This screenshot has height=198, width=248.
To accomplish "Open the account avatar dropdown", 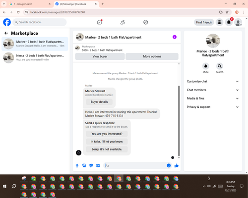I will (x=238, y=22).
